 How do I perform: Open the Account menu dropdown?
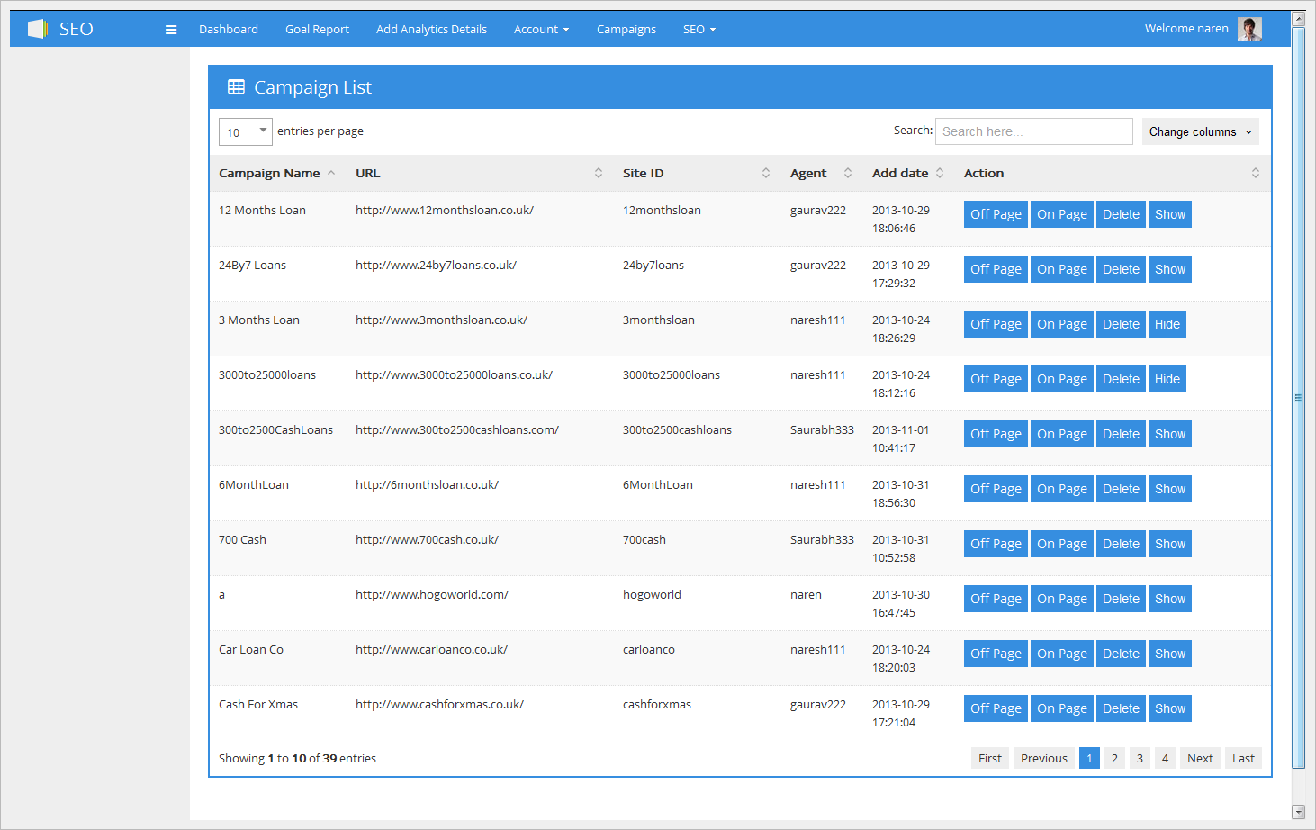coord(541,30)
